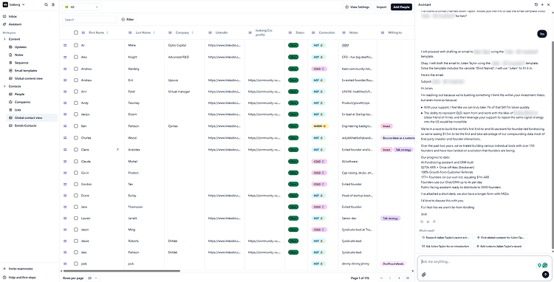Send message with the arrow button
This screenshot has height=282, width=554.
point(545,274)
